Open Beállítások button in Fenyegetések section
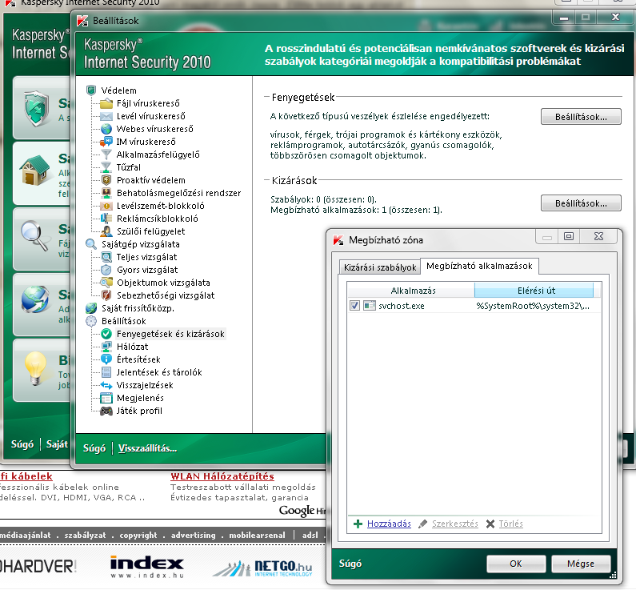This screenshot has height=590, width=636. [581, 117]
